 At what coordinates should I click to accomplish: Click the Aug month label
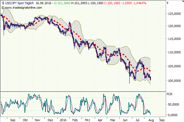coord(151,120)
